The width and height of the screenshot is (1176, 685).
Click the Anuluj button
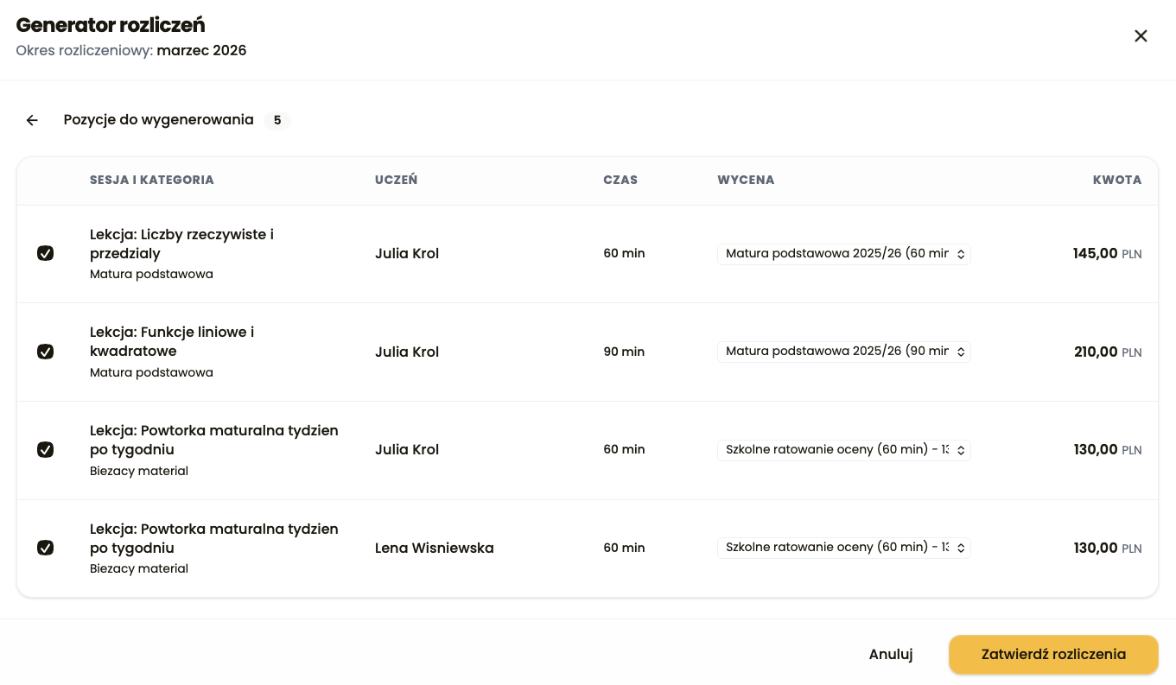click(x=891, y=655)
